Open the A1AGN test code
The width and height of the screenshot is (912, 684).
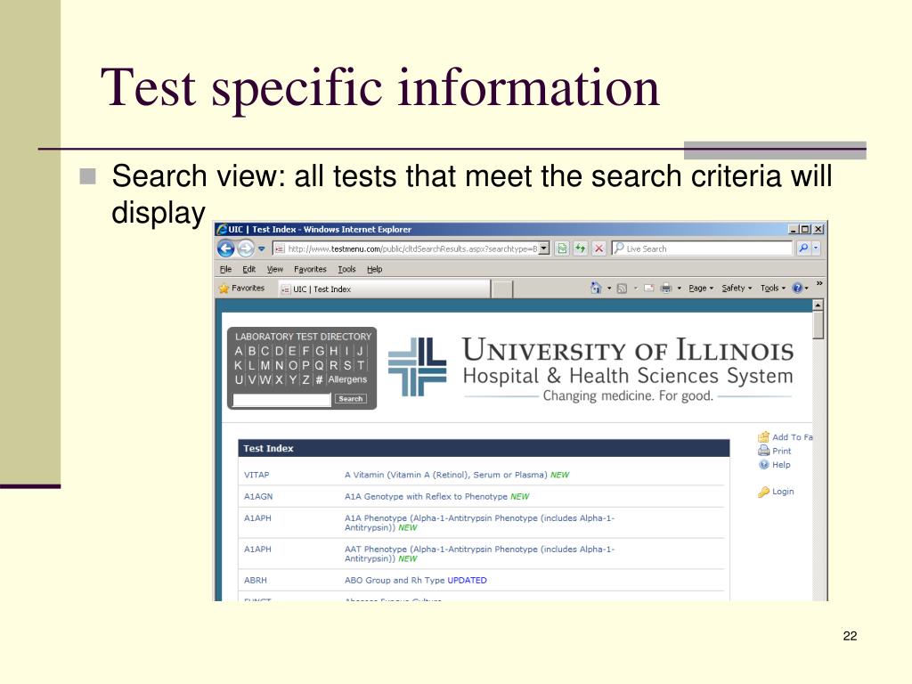tap(258, 496)
